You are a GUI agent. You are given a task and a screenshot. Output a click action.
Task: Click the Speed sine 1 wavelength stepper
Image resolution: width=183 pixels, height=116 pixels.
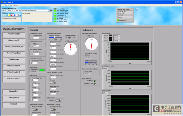[x=49, y=56]
